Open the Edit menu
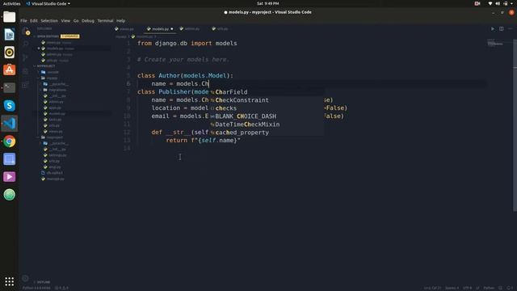This screenshot has height=291, width=517. [x=34, y=20]
